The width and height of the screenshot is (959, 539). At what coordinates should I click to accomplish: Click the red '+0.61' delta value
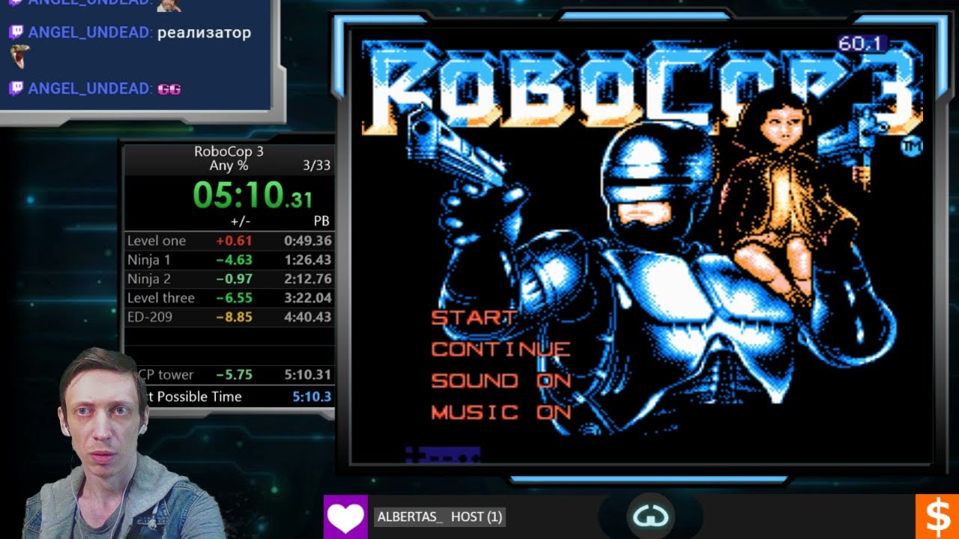click(234, 241)
